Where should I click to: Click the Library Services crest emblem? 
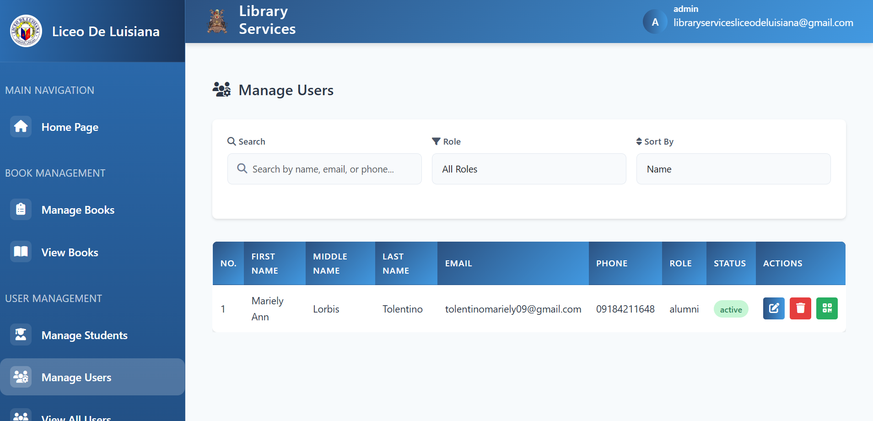(217, 20)
